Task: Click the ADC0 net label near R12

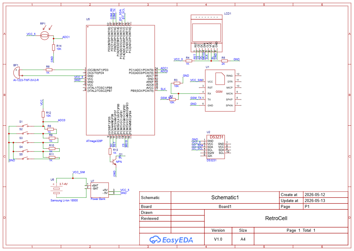Action: 62,120
